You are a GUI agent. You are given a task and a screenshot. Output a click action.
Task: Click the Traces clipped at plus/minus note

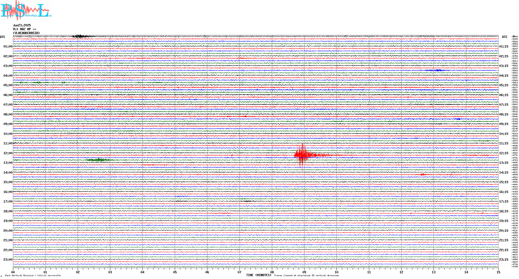pos(306,275)
